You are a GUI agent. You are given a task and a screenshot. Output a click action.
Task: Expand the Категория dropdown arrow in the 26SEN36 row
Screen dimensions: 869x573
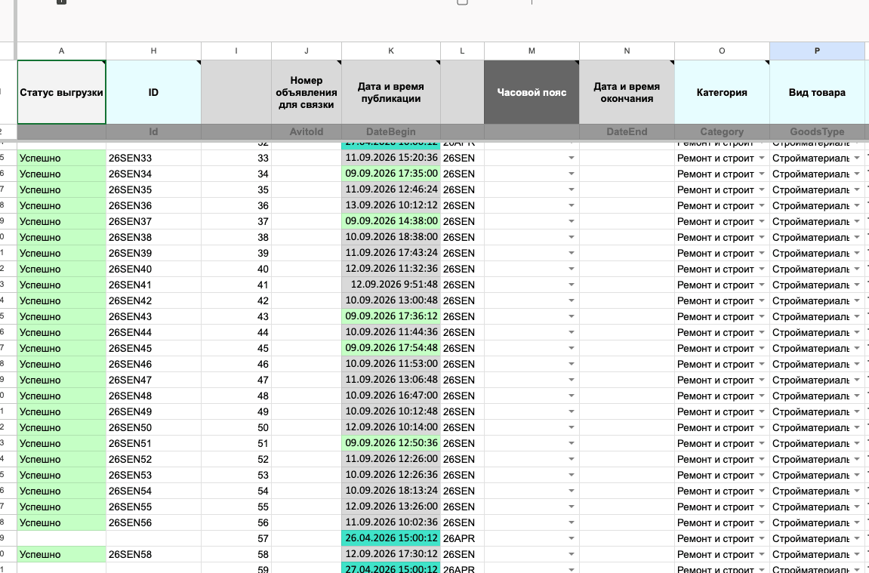762,205
